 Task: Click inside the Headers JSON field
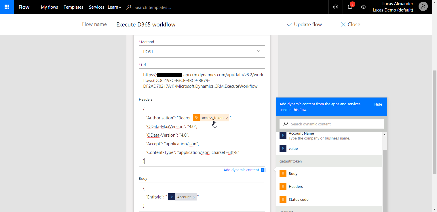pos(202,135)
